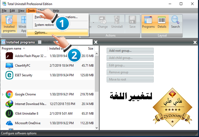The width and height of the screenshot is (199, 137).
Task: Click the 125.00 MB size cell
Action: pos(87,75)
